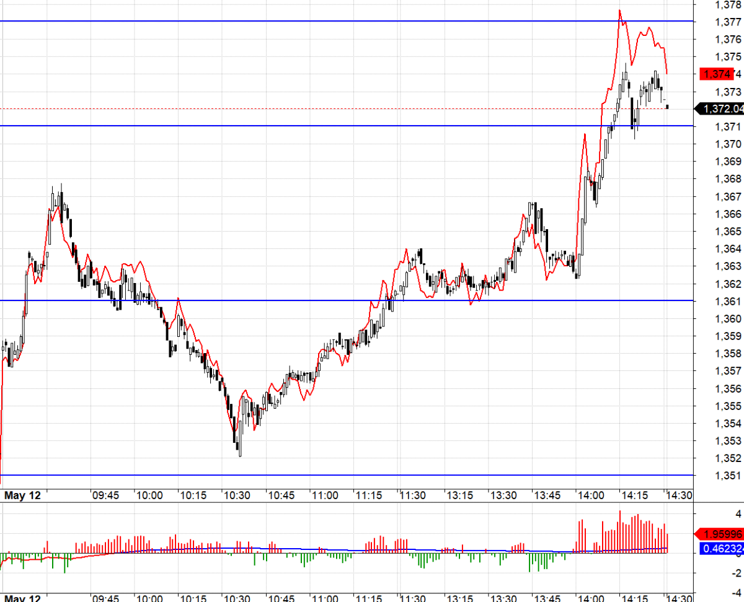Click the May 12 date label under price chart
Image resolution: width=744 pixels, height=602 pixels.
coord(22,495)
